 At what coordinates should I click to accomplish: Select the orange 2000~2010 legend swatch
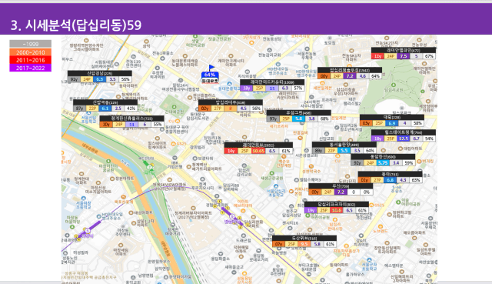pyautogui.click(x=31, y=52)
